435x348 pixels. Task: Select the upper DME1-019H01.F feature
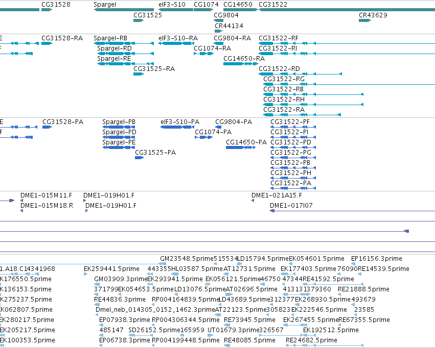[85, 201]
